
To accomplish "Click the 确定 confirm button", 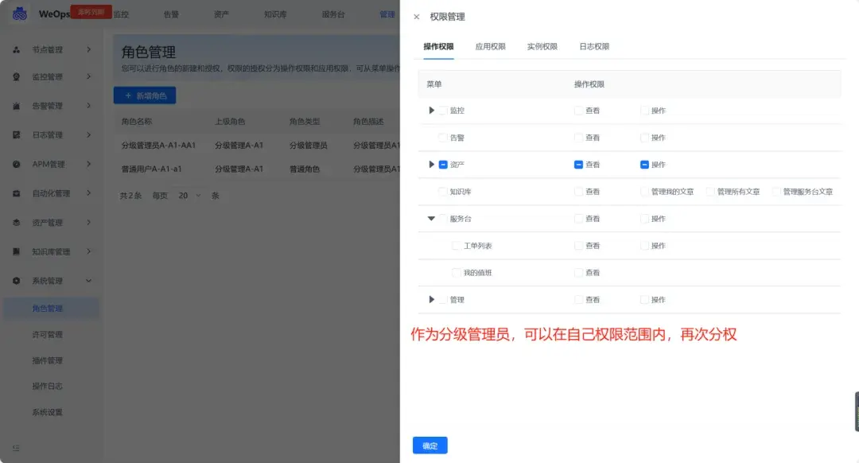I will tap(430, 445).
